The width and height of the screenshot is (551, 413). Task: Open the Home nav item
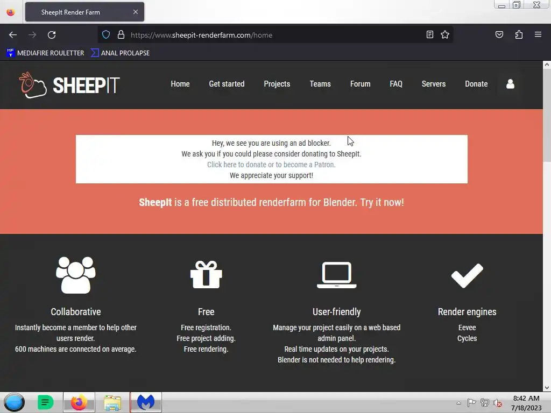pyautogui.click(x=180, y=84)
